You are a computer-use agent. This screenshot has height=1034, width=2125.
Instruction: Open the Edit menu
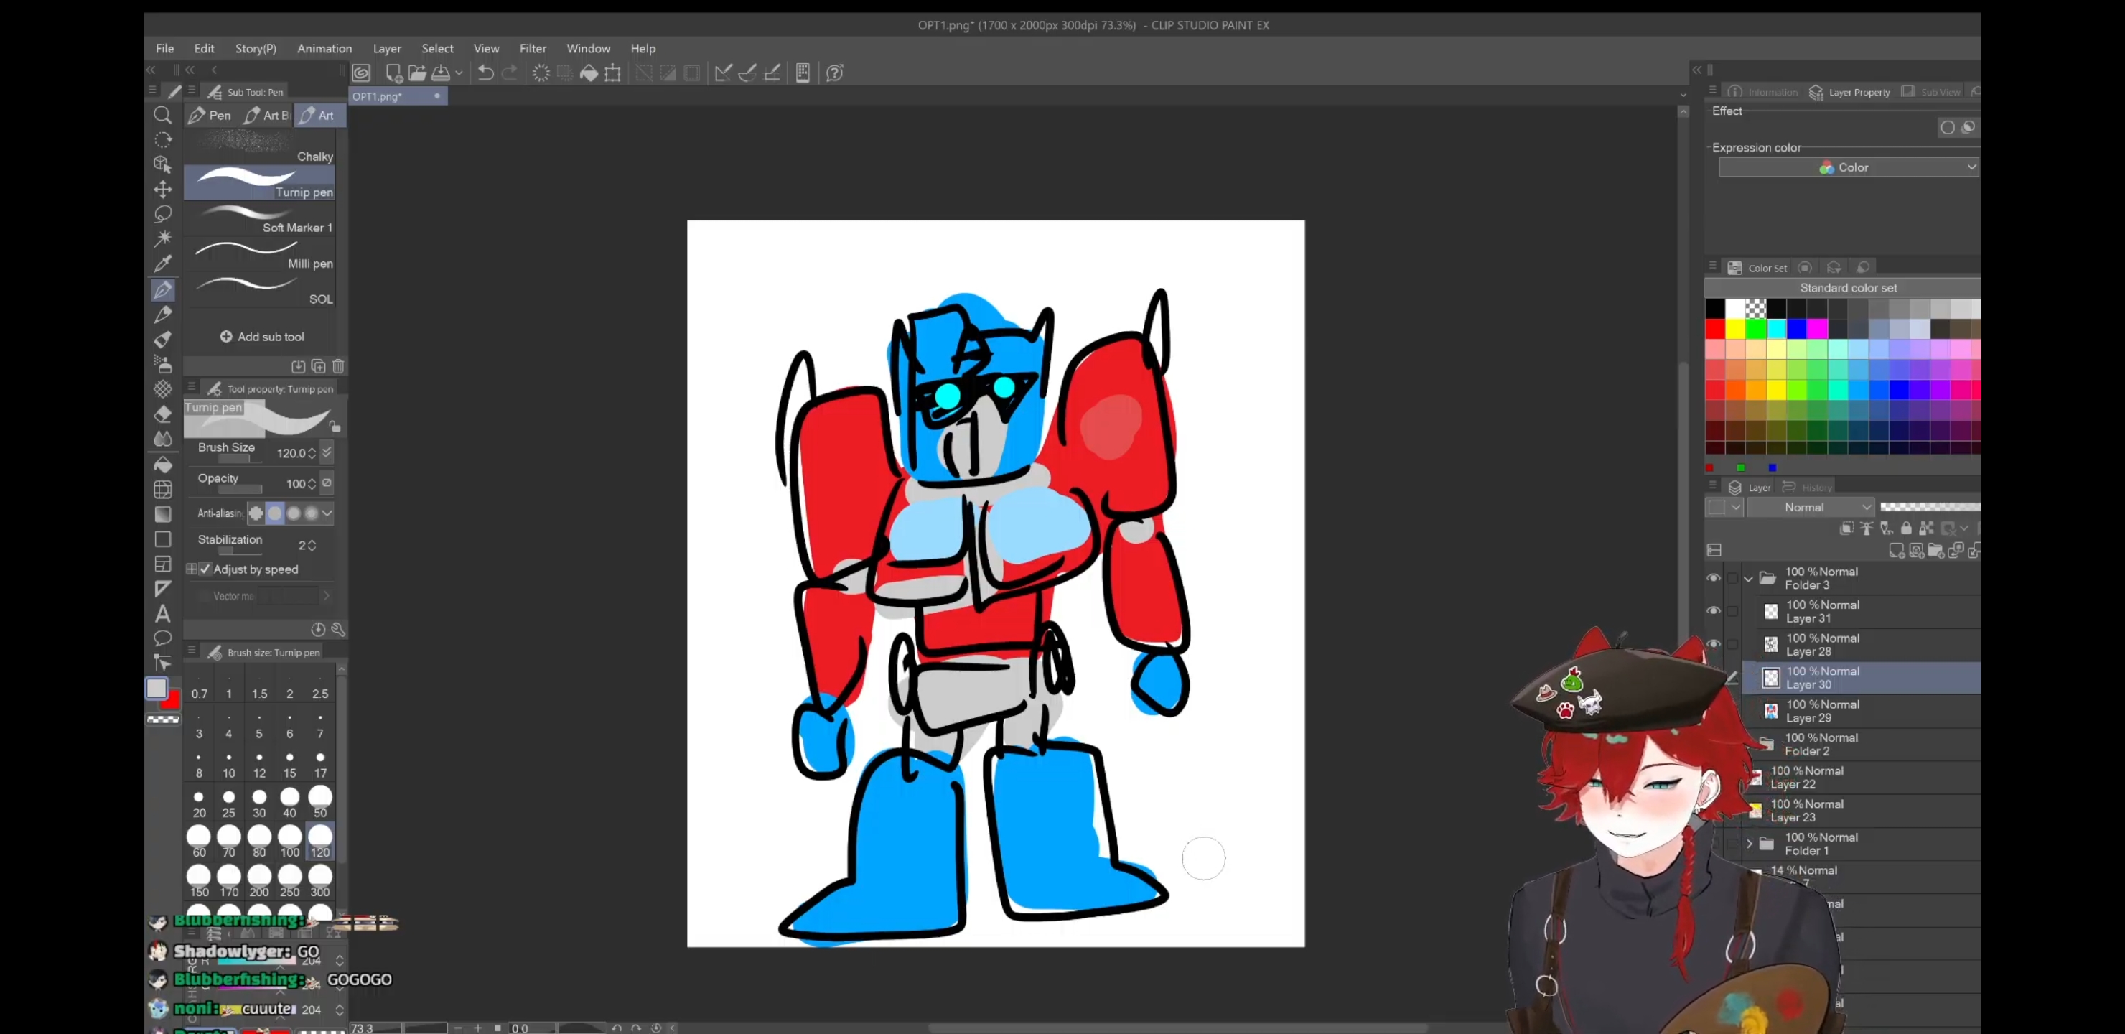(x=204, y=49)
